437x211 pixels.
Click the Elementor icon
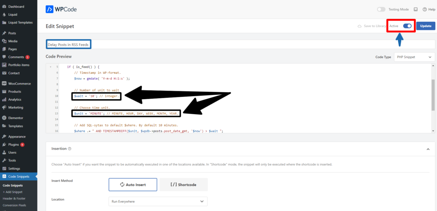coord(4,118)
